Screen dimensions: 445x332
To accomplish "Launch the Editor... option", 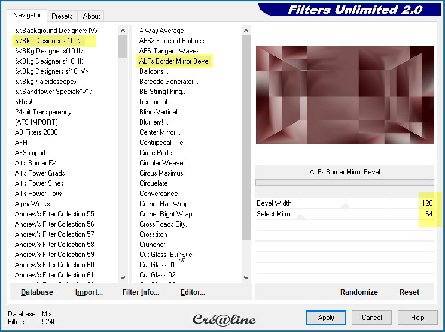I will (x=193, y=292).
